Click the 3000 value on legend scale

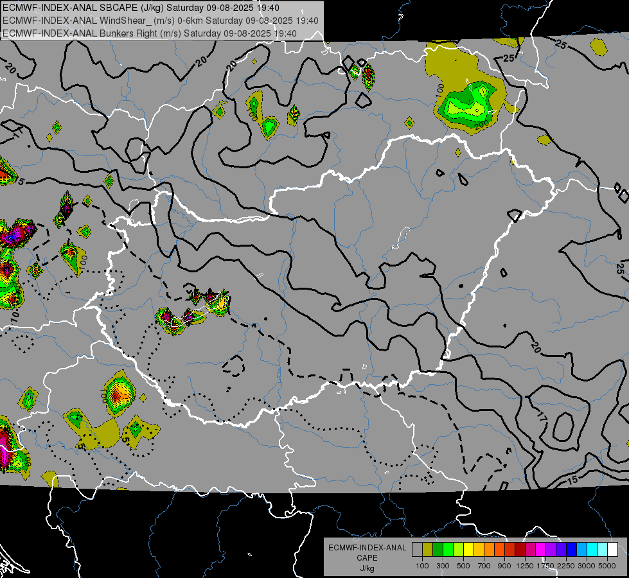pyautogui.click(x=587, y=566)
